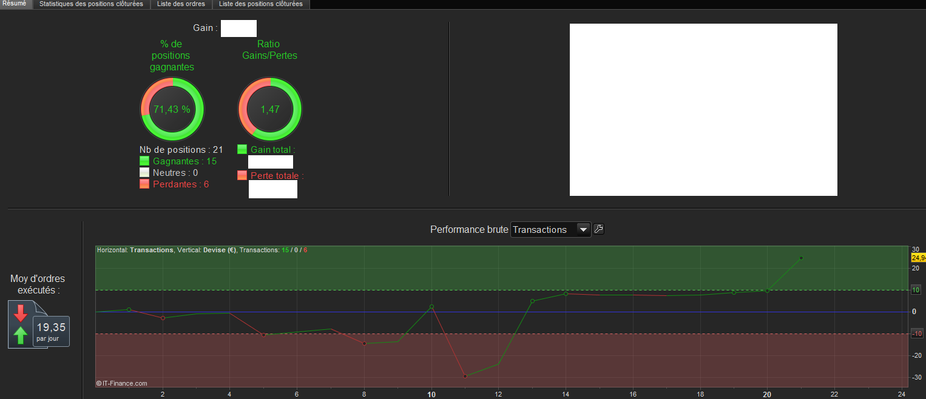Click the red -10 axis level label
Image resolution: width=926 pixels, height=399 pixels.
[x=916, y=334]
